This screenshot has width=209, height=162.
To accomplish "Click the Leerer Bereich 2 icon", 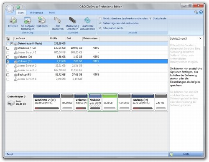I will click(15, 66).
